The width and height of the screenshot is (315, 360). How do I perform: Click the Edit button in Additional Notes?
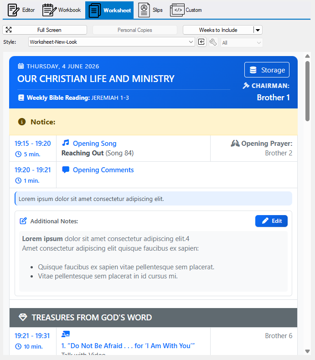pyautogui.click(x=271, y=221)
